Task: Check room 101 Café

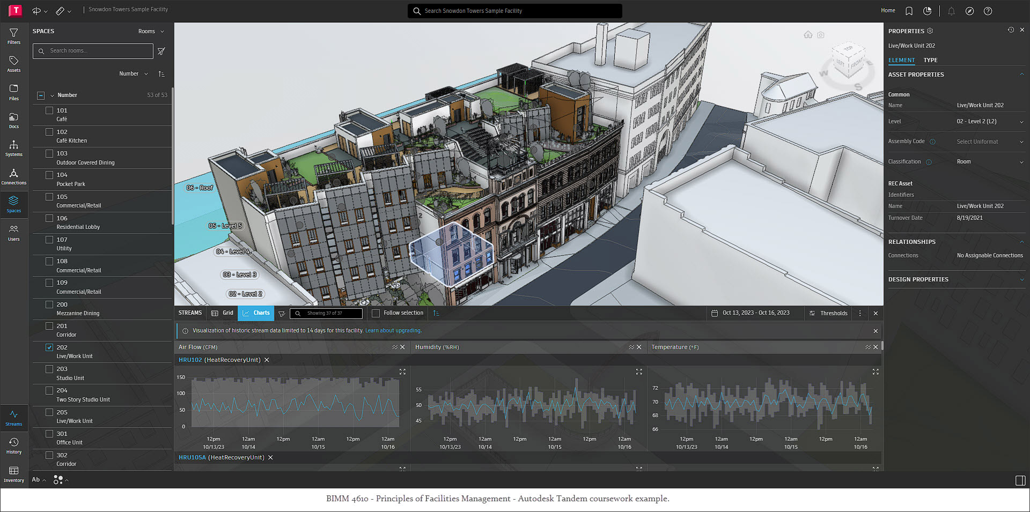Action: (49, 110)
